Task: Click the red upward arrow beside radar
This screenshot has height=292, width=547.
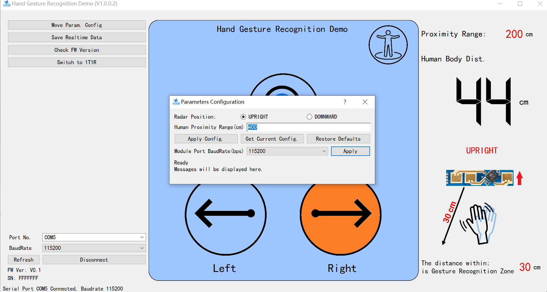Action: [x=520, y=178]
